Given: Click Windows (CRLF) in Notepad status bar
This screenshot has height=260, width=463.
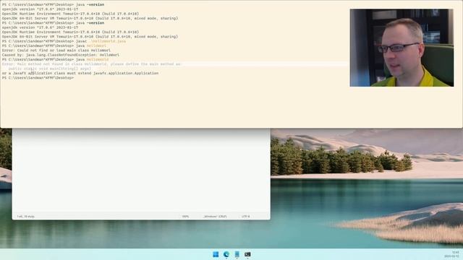Looking at the screenshot, I should [x=215, y=217].
